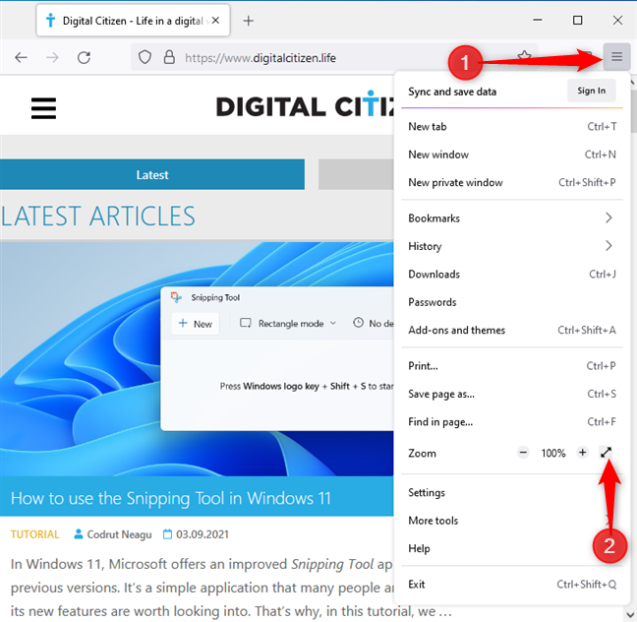Select New tab menu entry
The image size is (637, 622).
pos(512,127)
